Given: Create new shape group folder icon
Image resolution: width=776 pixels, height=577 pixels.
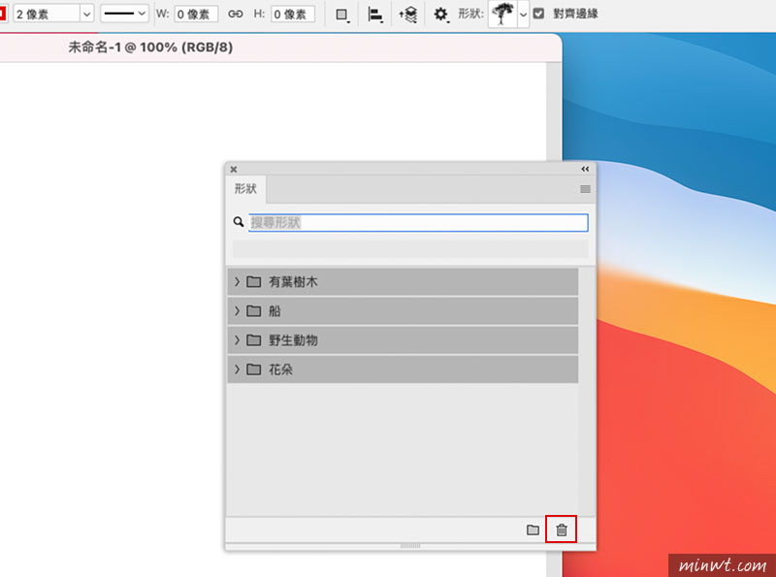Looking at the screenshot, I should [533, 529].
